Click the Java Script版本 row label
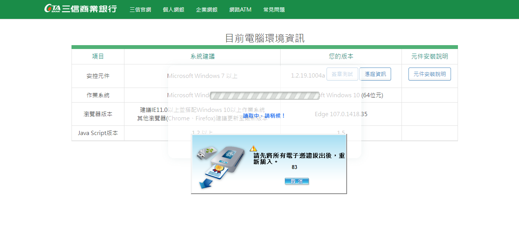519x250 pixels. [98, 133]
